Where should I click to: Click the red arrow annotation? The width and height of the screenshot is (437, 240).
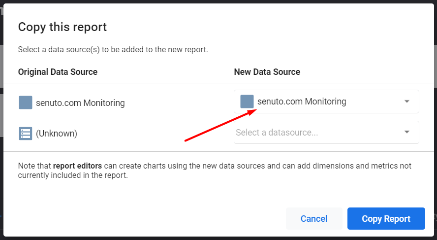pos(220,125)
